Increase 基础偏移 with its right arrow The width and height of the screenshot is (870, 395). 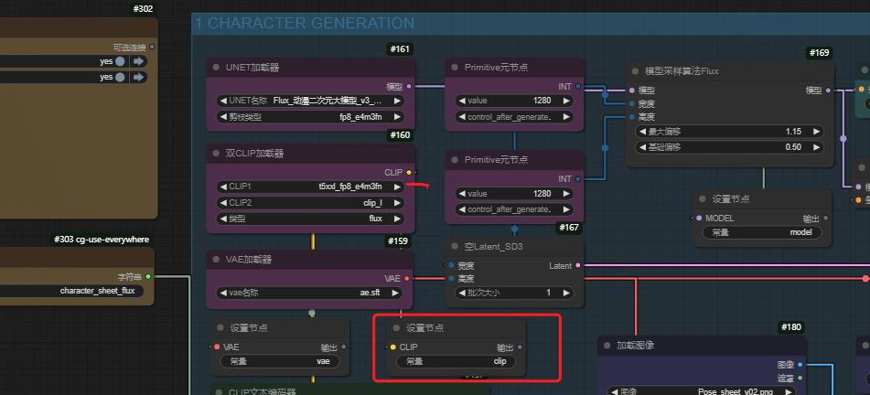(x=816, y=147)
